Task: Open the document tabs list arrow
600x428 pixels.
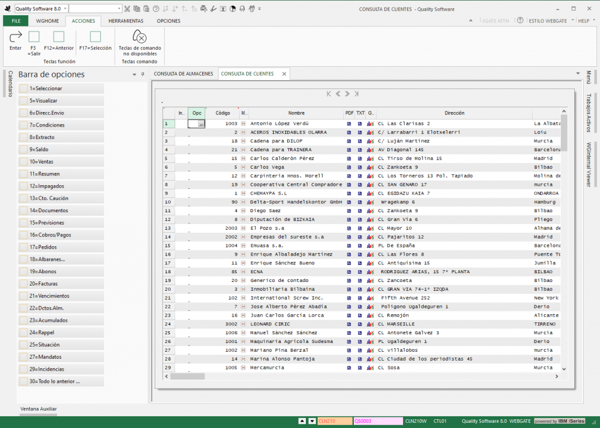Action: coord(578,73)
